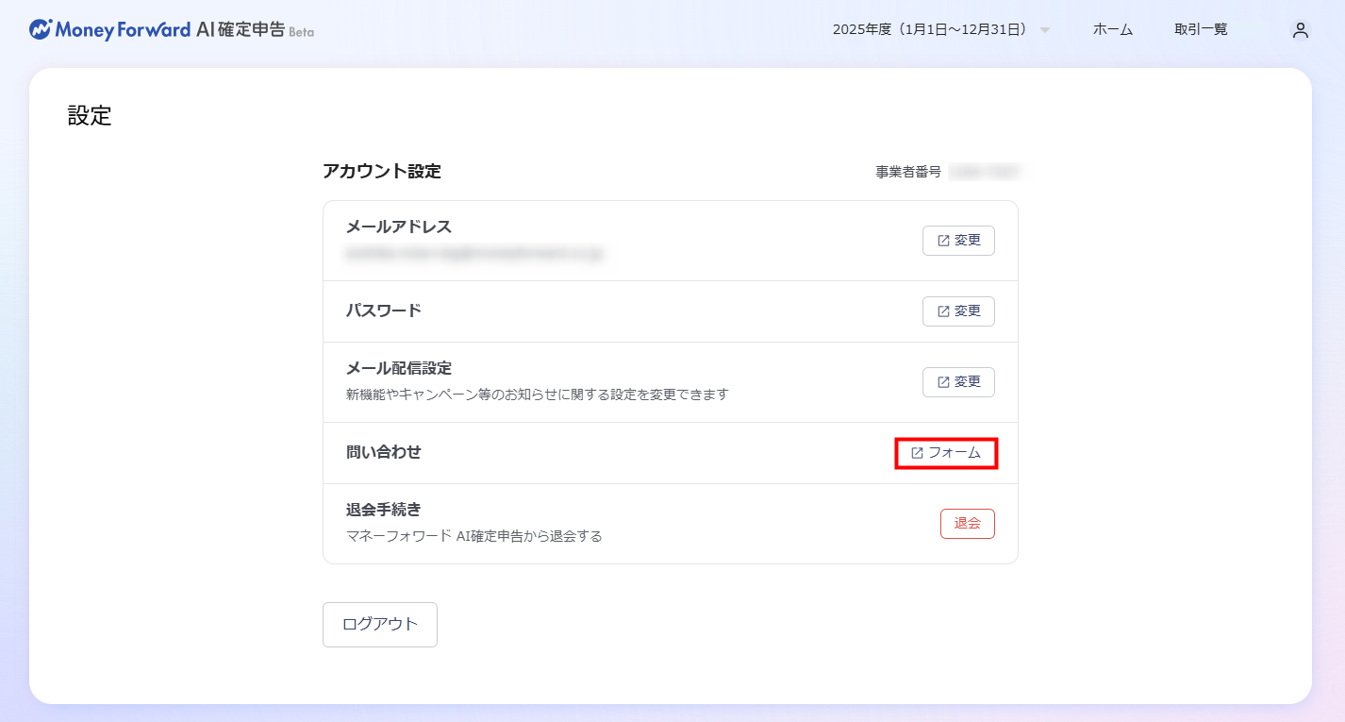Click the 退会手続き row heading

[x=384, y=510]
